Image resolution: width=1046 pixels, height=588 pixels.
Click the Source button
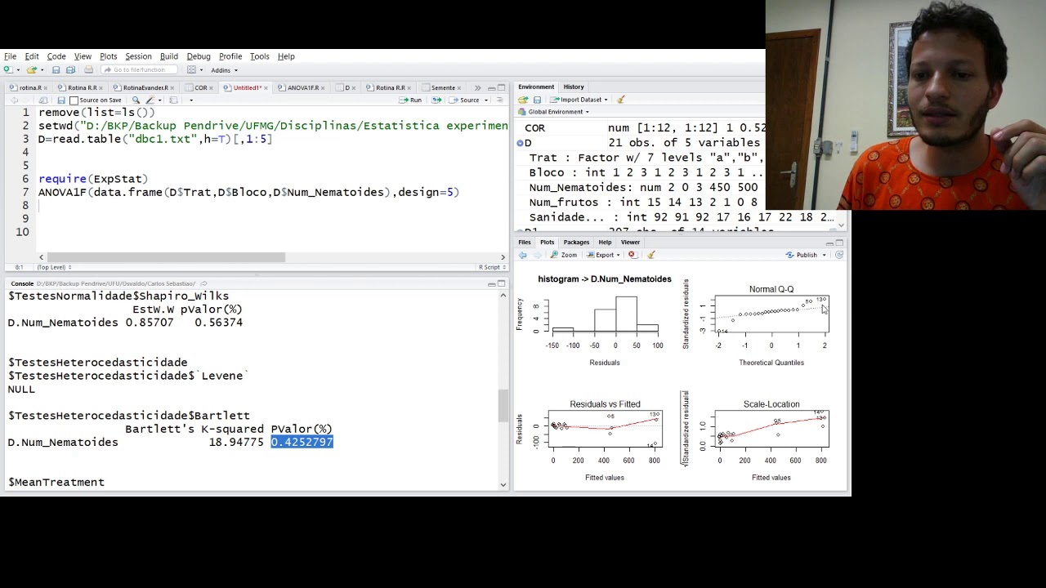(x=464, y=100)
